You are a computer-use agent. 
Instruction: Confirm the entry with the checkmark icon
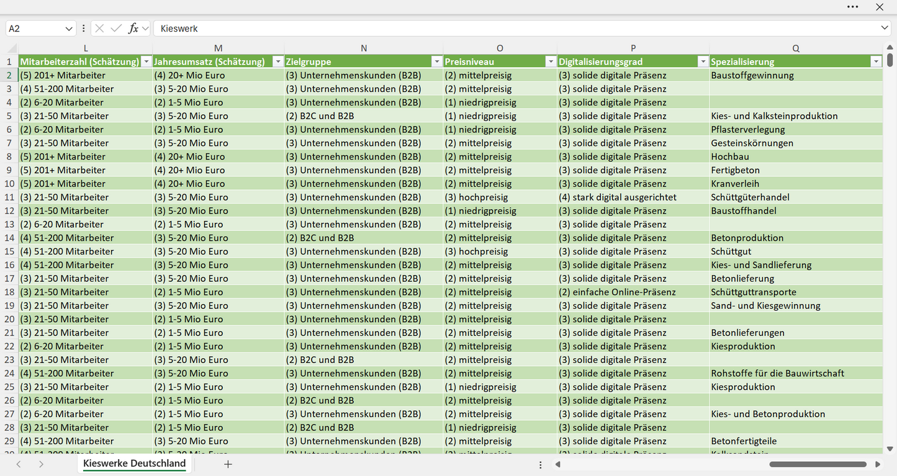point(116,29)
